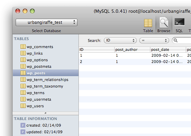Viewport: 191px width, 136px height.
Task: Select the wp_links table
Action: pyautogui.click(x=46, y=53)
